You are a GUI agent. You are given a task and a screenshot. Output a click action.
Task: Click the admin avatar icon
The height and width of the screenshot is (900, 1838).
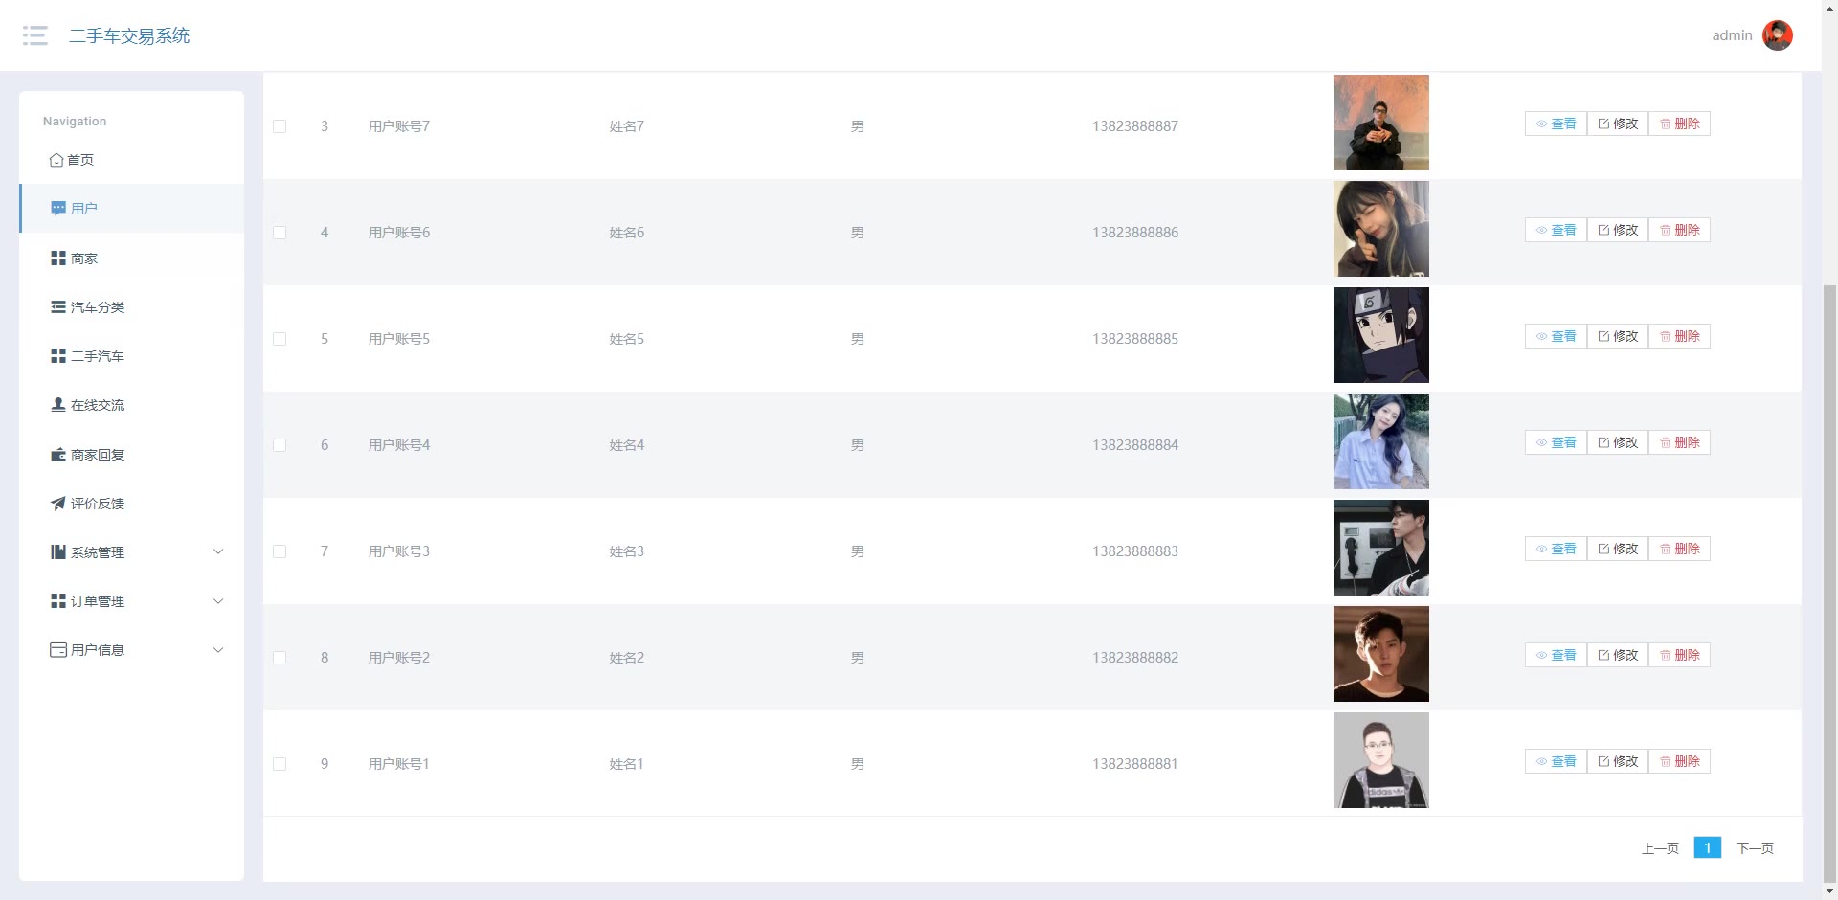[x=1777, y=35]
